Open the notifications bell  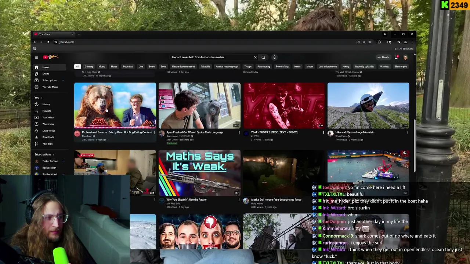point(396,57)
